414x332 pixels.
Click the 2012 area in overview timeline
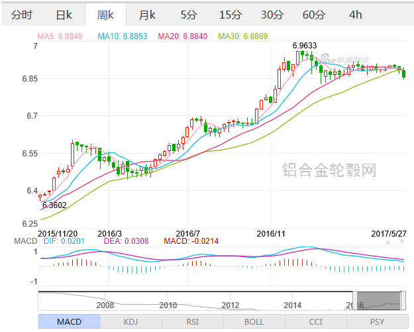[231, 305]
